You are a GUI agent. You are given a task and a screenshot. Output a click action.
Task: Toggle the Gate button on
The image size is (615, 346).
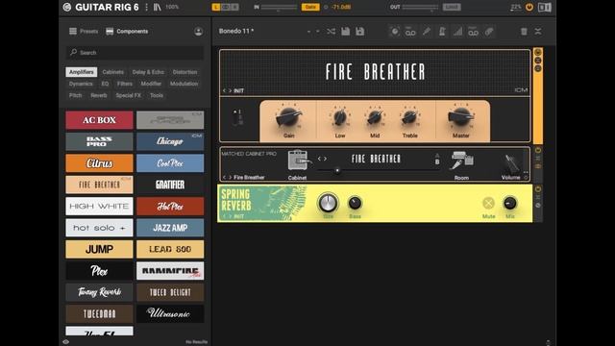(310, 7)
